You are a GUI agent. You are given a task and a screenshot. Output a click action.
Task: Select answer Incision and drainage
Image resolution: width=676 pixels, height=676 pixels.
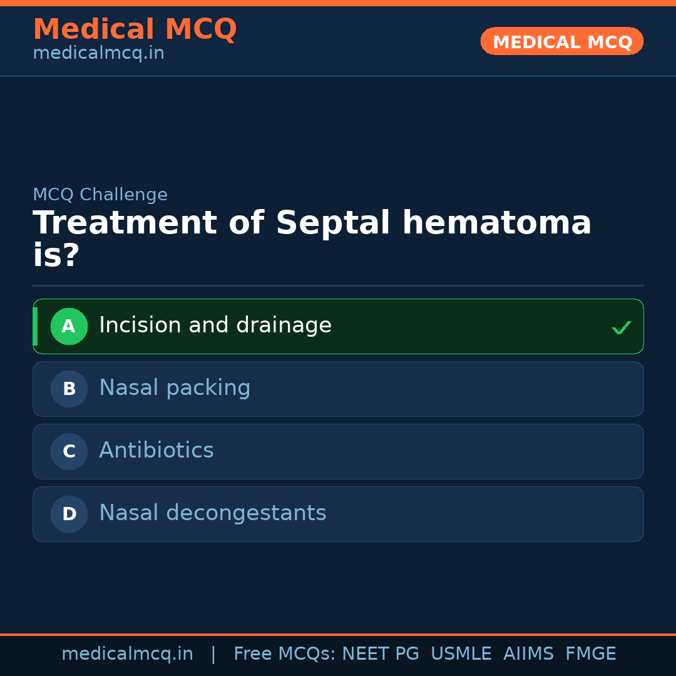tap(215, 325)
